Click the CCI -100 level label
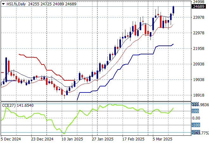Screen dimensions: 209x143 [196, 125]
